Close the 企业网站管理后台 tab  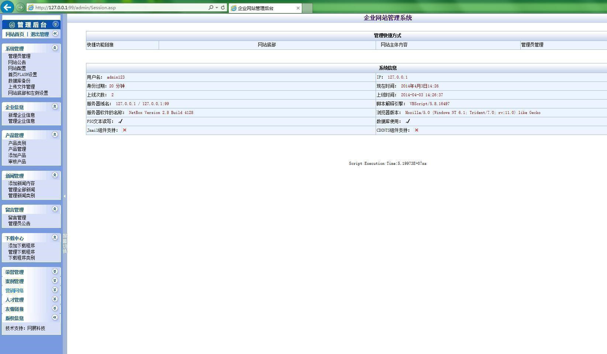pos(298,8)
